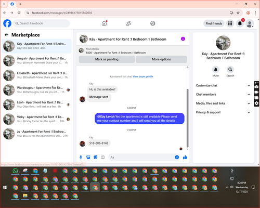Open the emoji picker smiley
This screenshot has width=260, height=208.
[x=177, y=157]
